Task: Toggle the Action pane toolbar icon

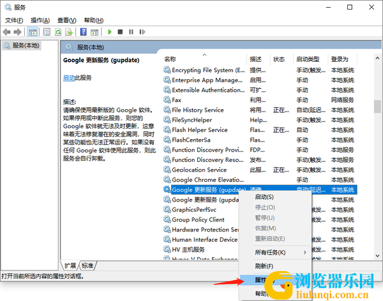Action: (x=94, y=32)
